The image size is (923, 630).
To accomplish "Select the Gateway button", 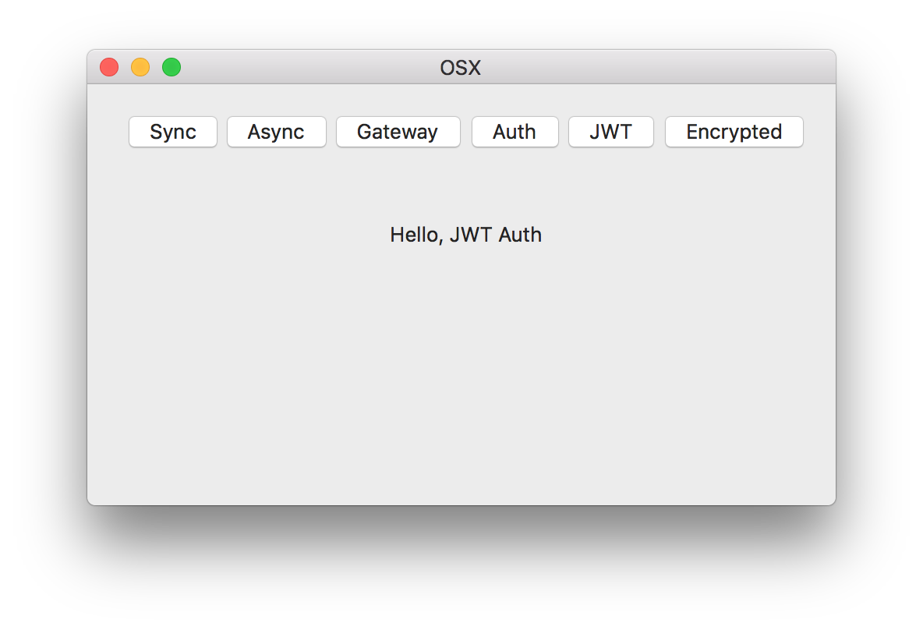I will (398, 132).
